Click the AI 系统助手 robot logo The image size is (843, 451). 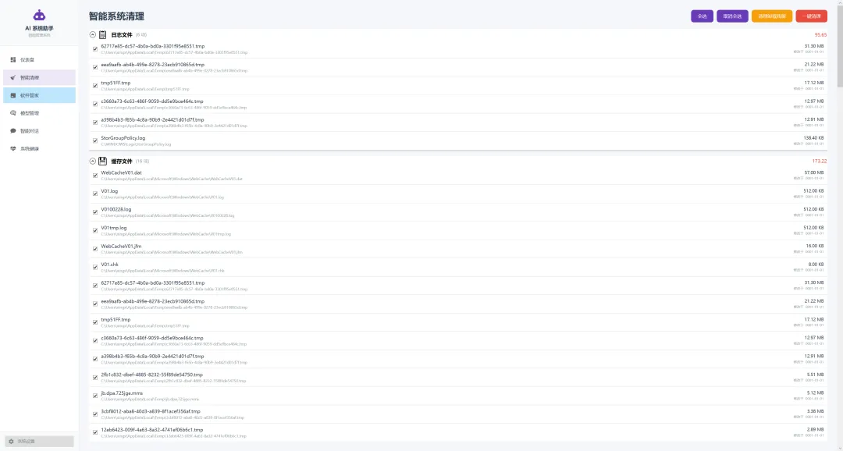(39, 16)
